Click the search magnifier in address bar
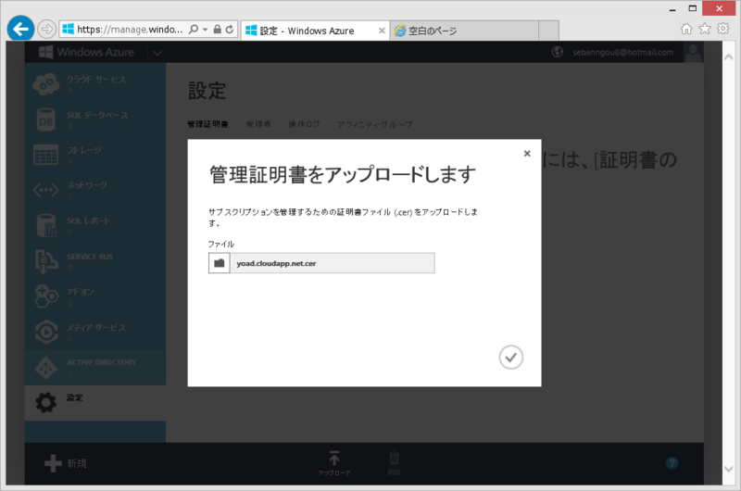 [x=194, y=30]
